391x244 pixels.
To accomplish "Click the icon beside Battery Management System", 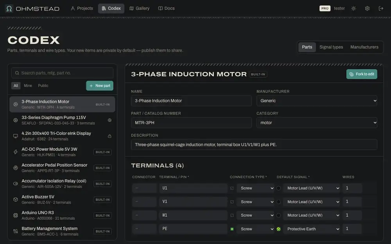I will pos(16,231).
